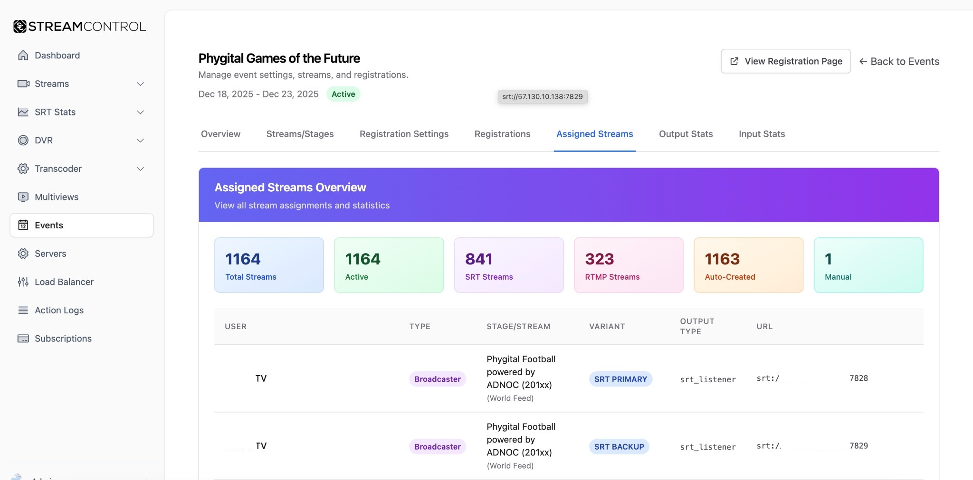
Task: Click the Servers gear icon
Action: 23,254
